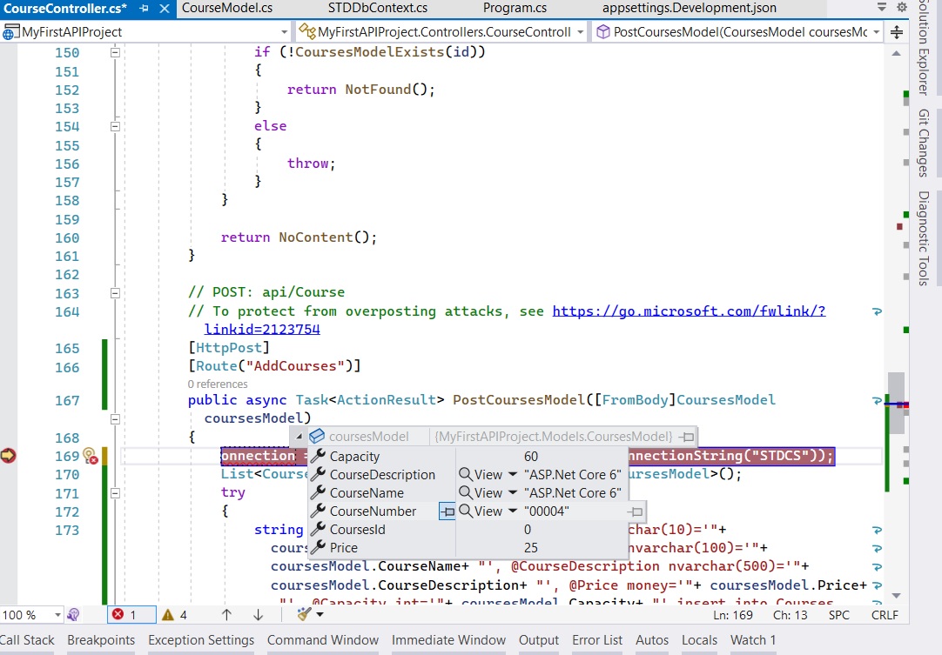The height and width of the screenshot is (655, 942).
Task: Open View visualizer for CourseNumber
Action: [x=481, y=511]
